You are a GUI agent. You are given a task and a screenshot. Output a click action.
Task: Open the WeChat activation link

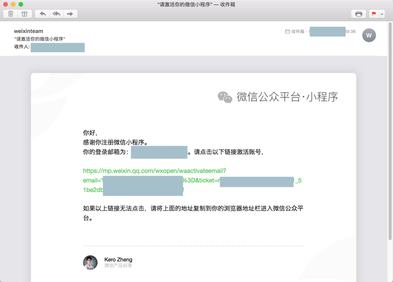point(154,171)
